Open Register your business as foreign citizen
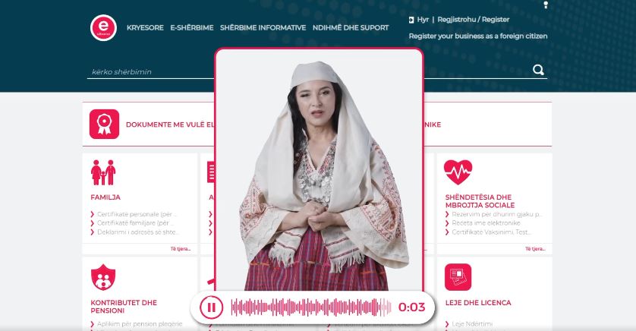 pyautogui.click(x=478, y=36)
